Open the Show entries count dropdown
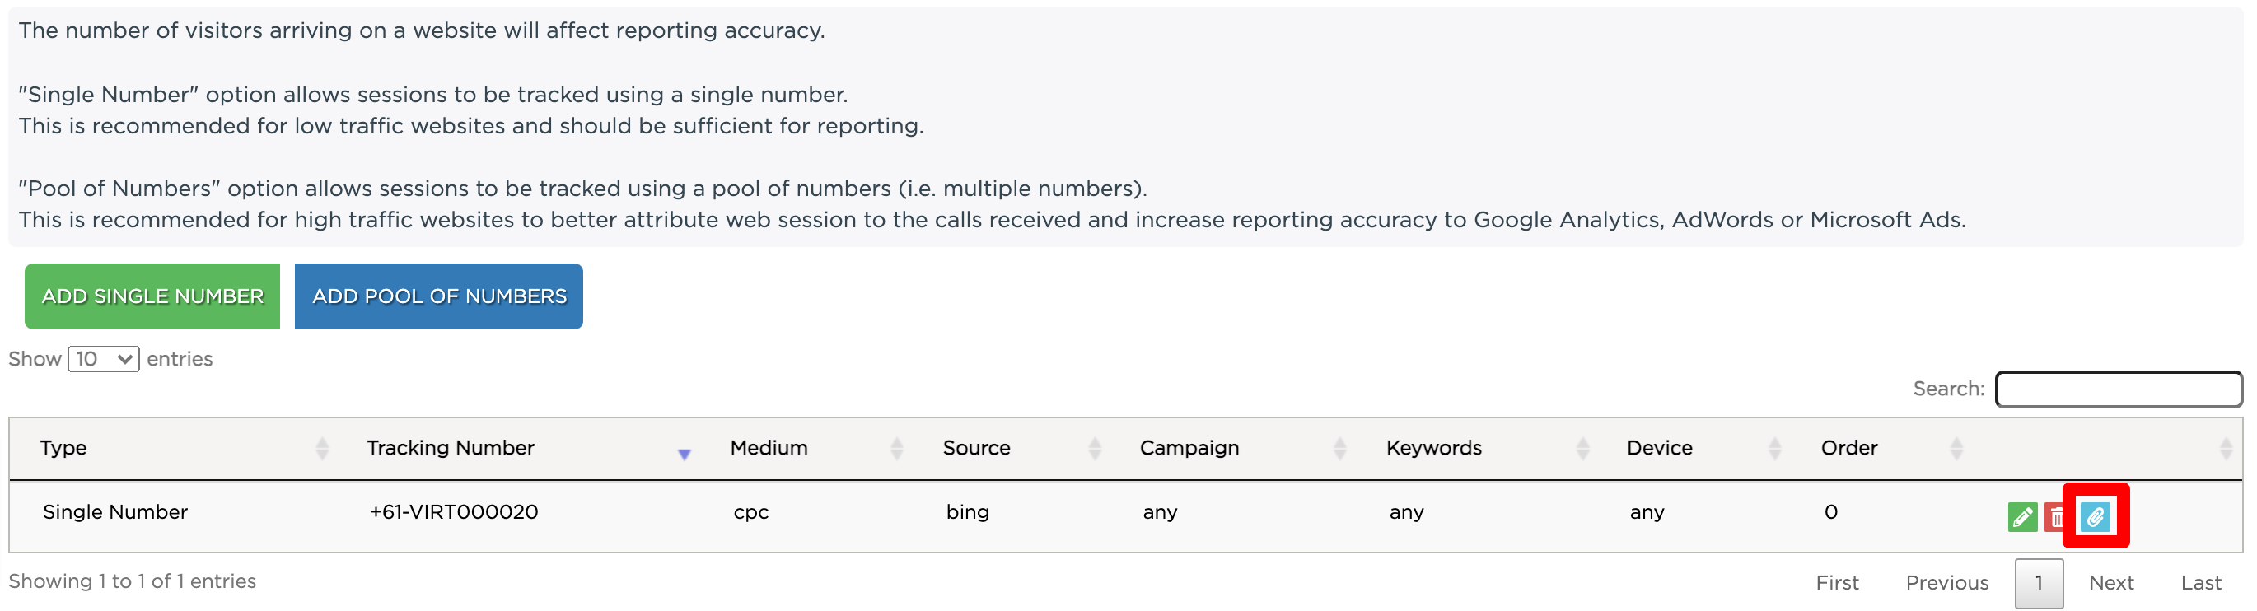 tap(104, 360)
